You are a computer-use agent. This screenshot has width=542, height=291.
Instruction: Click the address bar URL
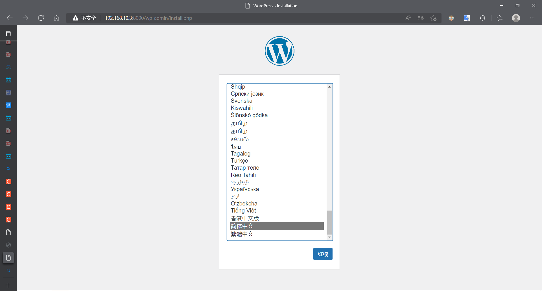pos(148,18)
